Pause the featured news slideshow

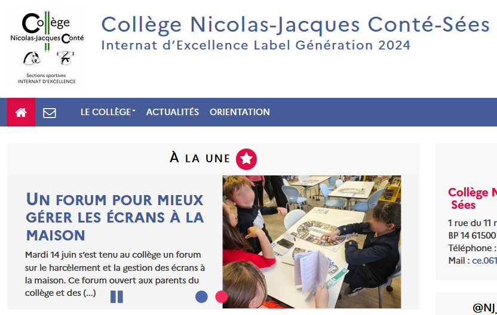pos(116,297)
